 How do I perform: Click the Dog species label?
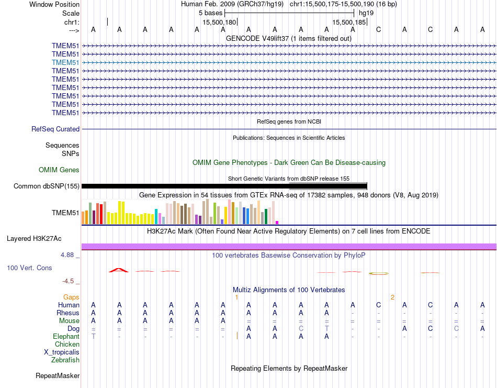pos(73,329)
